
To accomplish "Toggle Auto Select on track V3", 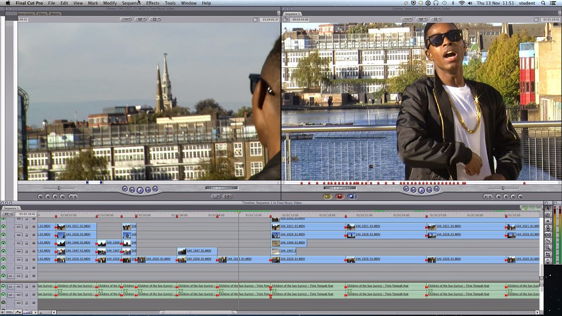I will [x=34, y=259].
